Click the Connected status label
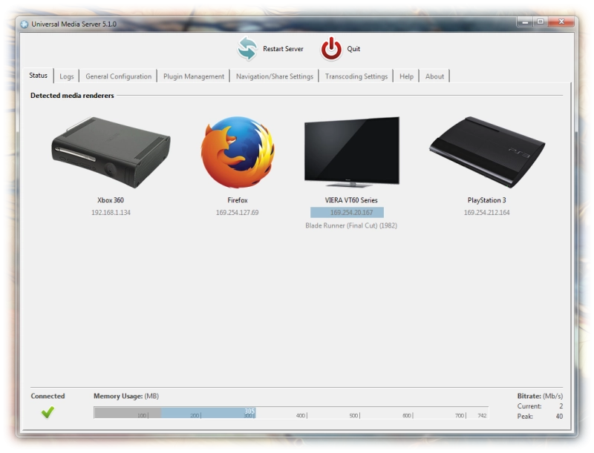594x453 pixels. (x=48, y=396)
